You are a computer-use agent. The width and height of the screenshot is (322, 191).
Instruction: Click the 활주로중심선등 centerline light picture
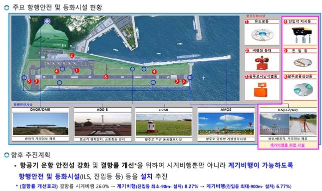click(303, 89)
